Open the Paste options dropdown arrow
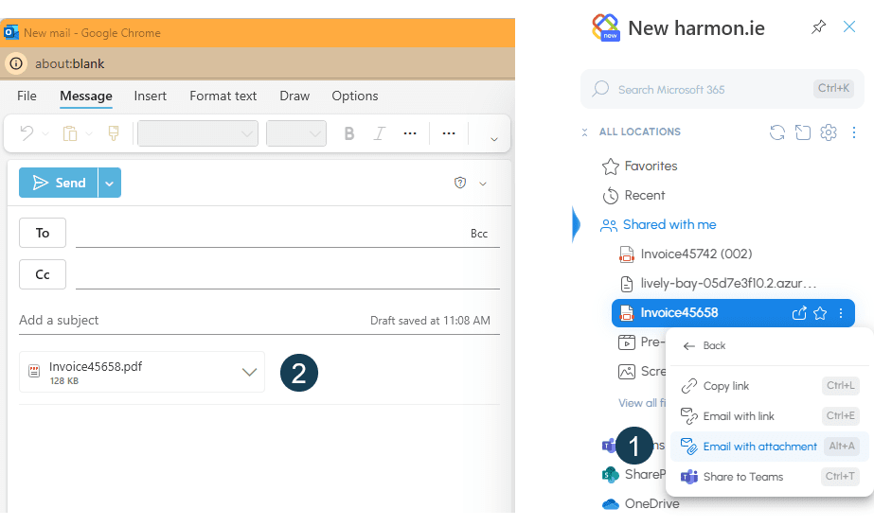The width and height of the screenshot is (874, 526). [x=89, y=134]
